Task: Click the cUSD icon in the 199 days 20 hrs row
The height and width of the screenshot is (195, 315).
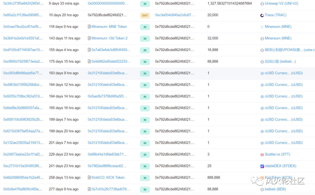Action: coord(262,131)
